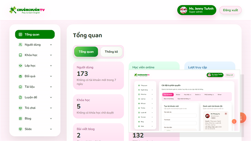Expand the Khóa học menu chevron

coord(51,55)
